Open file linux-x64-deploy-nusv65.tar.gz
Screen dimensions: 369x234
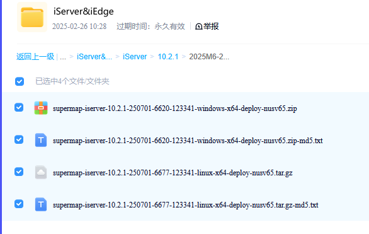coord(173,173)
